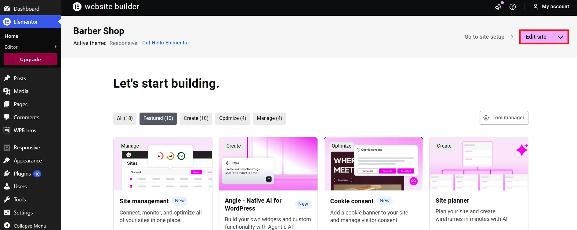Select the Manage (4) filter tab
The width and height of the screenshot is (577, 230).
point(270,118)
